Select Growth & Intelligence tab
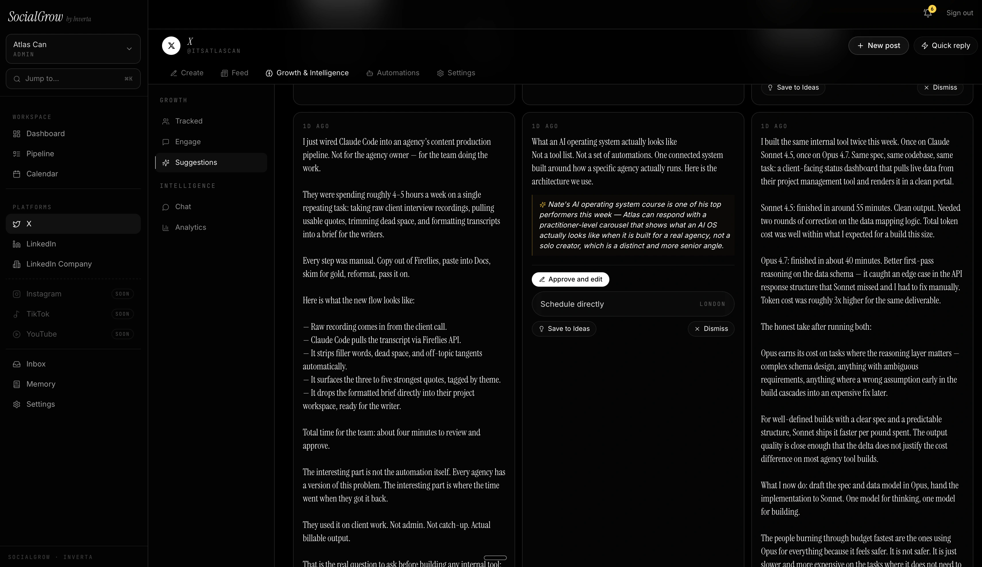This screenshot has width=982, height=567. (x=307, y=73)
